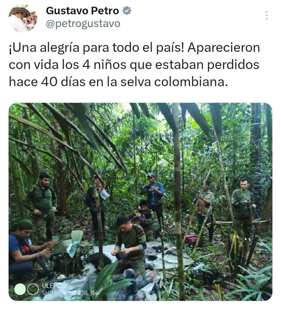281x310 pixels.
Task: Click the filled white circle watermark icon
Action: click(x=20, y=289)
